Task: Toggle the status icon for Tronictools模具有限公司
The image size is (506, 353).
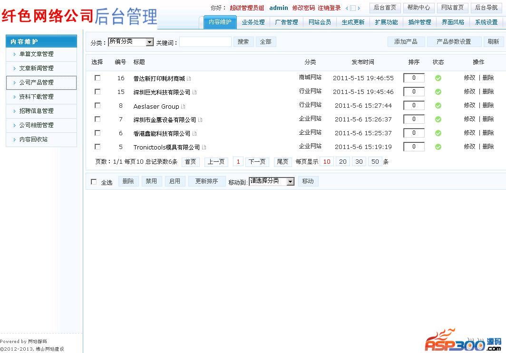Action: pyautogui.click(x=438, y=147)
